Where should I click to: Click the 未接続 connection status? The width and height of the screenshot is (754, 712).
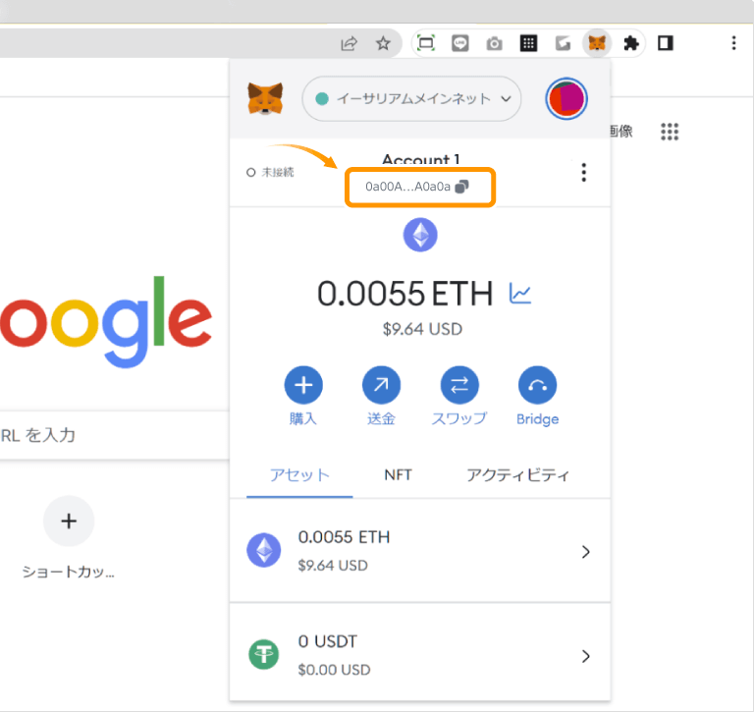click(x=270, y=172)
